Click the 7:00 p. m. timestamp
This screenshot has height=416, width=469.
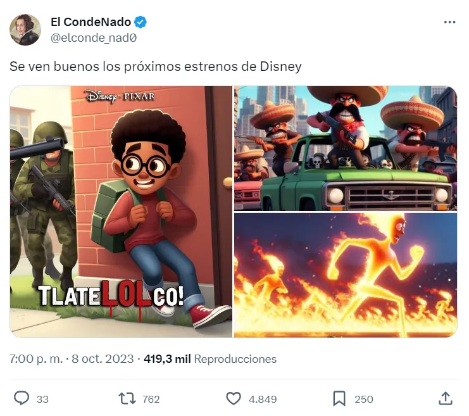(36, 359)
